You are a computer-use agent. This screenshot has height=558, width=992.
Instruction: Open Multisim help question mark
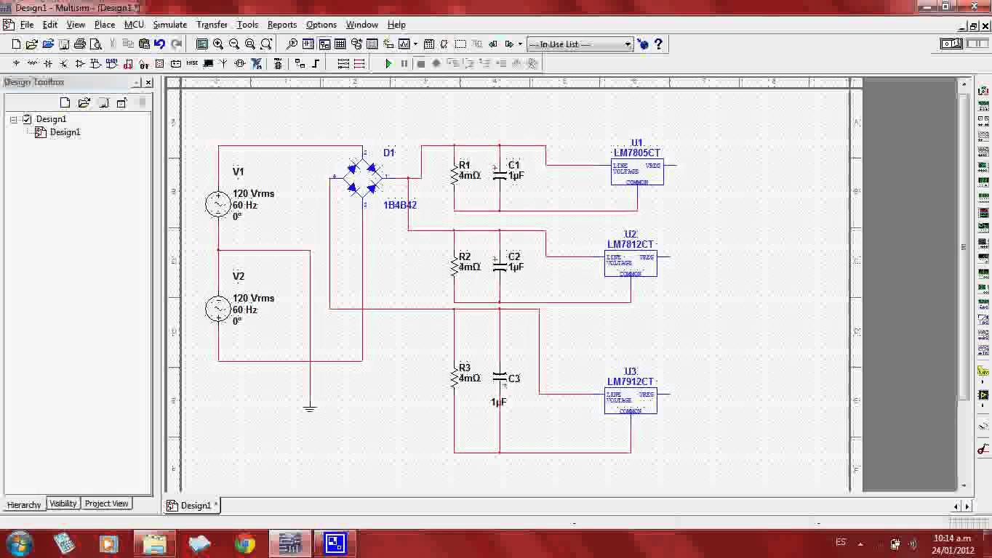659,44
